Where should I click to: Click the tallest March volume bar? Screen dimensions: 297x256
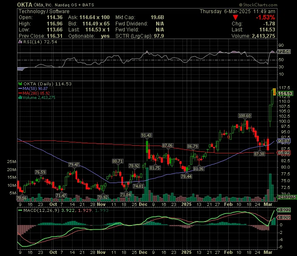pos(270,187)
